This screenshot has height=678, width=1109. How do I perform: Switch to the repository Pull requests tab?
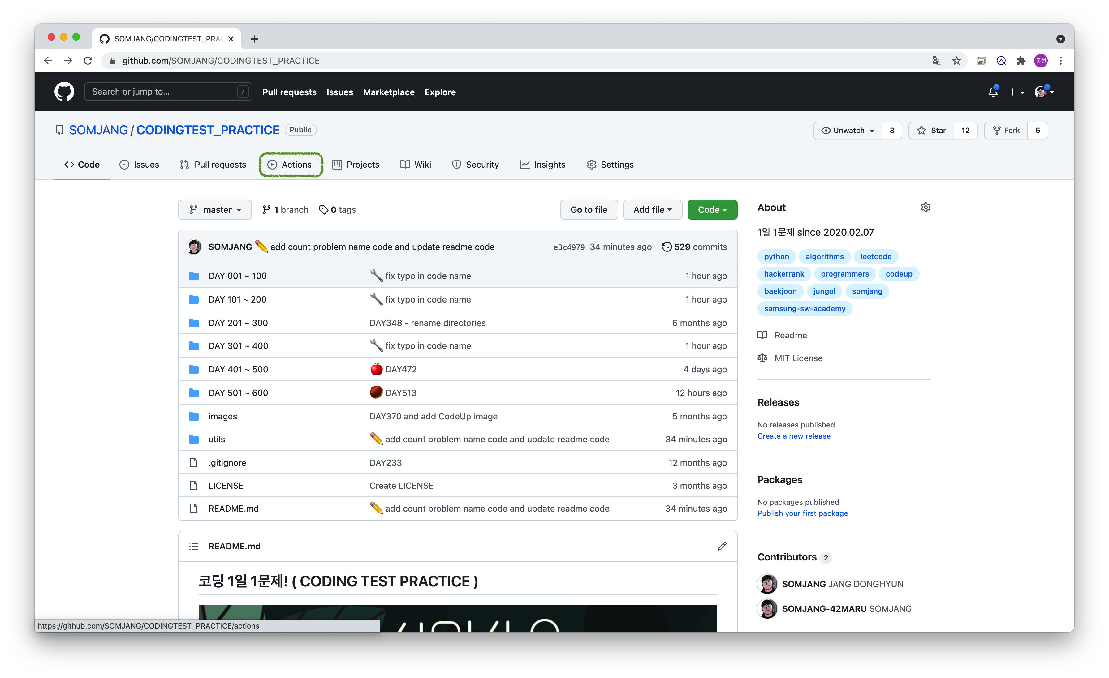(213, 165)
